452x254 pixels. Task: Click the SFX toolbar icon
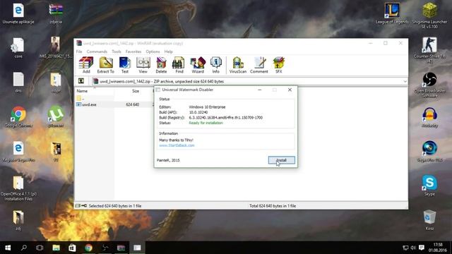click(279, 65)
